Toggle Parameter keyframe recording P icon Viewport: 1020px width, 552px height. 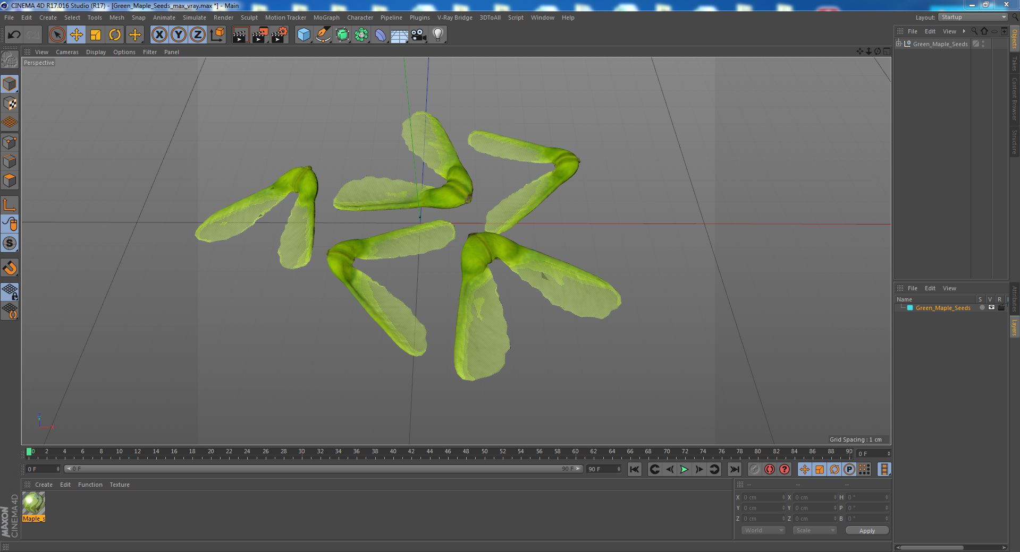[x=849, y=469]
